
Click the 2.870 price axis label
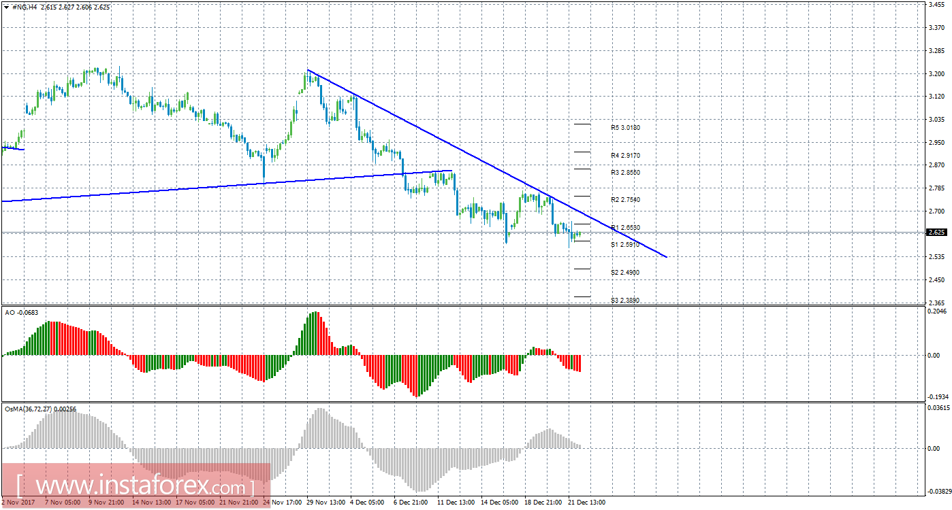936,165
